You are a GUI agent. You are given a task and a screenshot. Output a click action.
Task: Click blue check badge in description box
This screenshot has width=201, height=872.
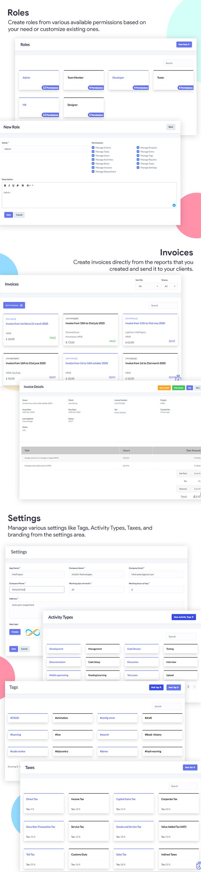tap(174, 205)
